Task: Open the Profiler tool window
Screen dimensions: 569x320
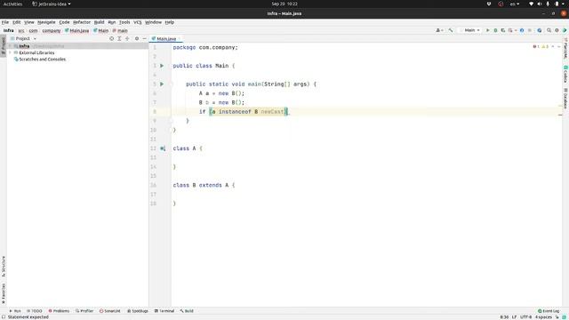Action: [x=84, y=311]
